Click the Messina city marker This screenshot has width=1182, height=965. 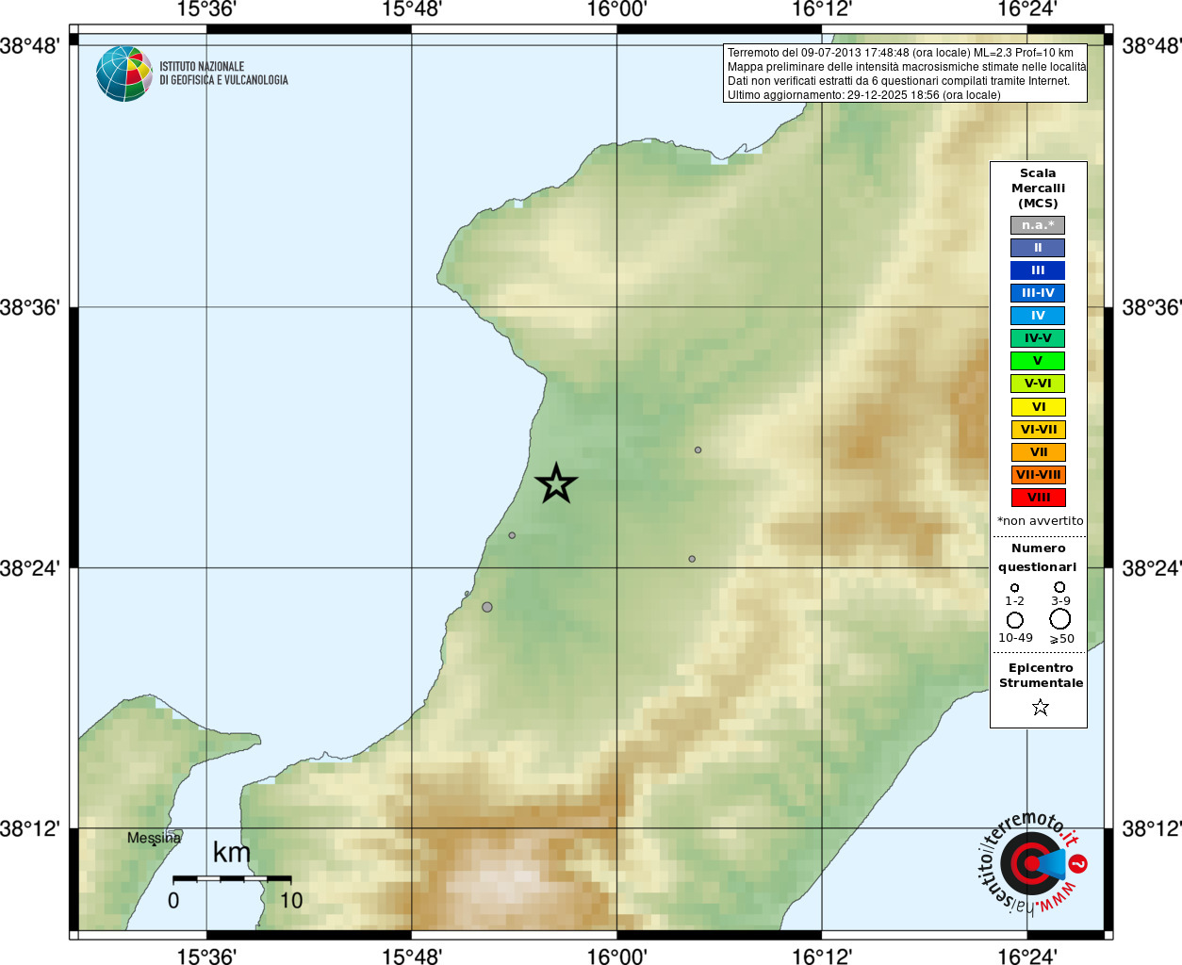click(x=155, y=843)
